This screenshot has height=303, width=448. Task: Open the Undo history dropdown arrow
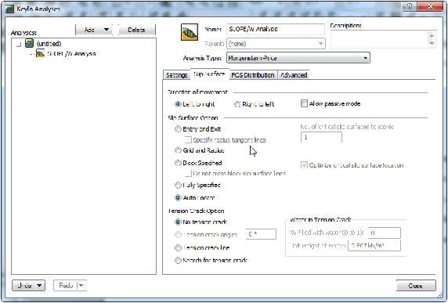40,285
